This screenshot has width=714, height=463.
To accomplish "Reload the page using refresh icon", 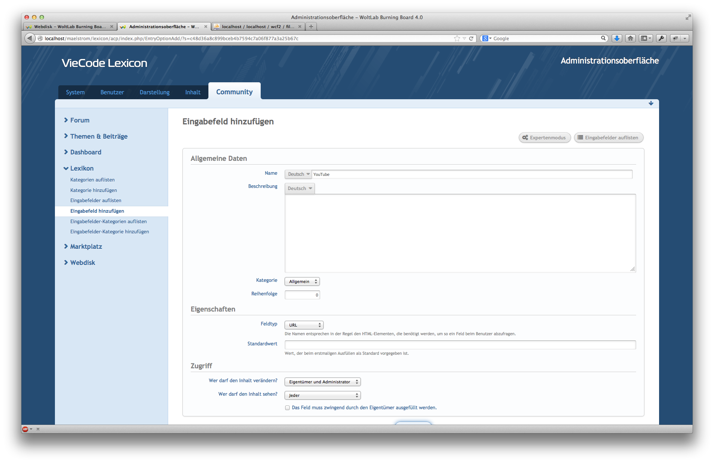I will tap(471, 38).
